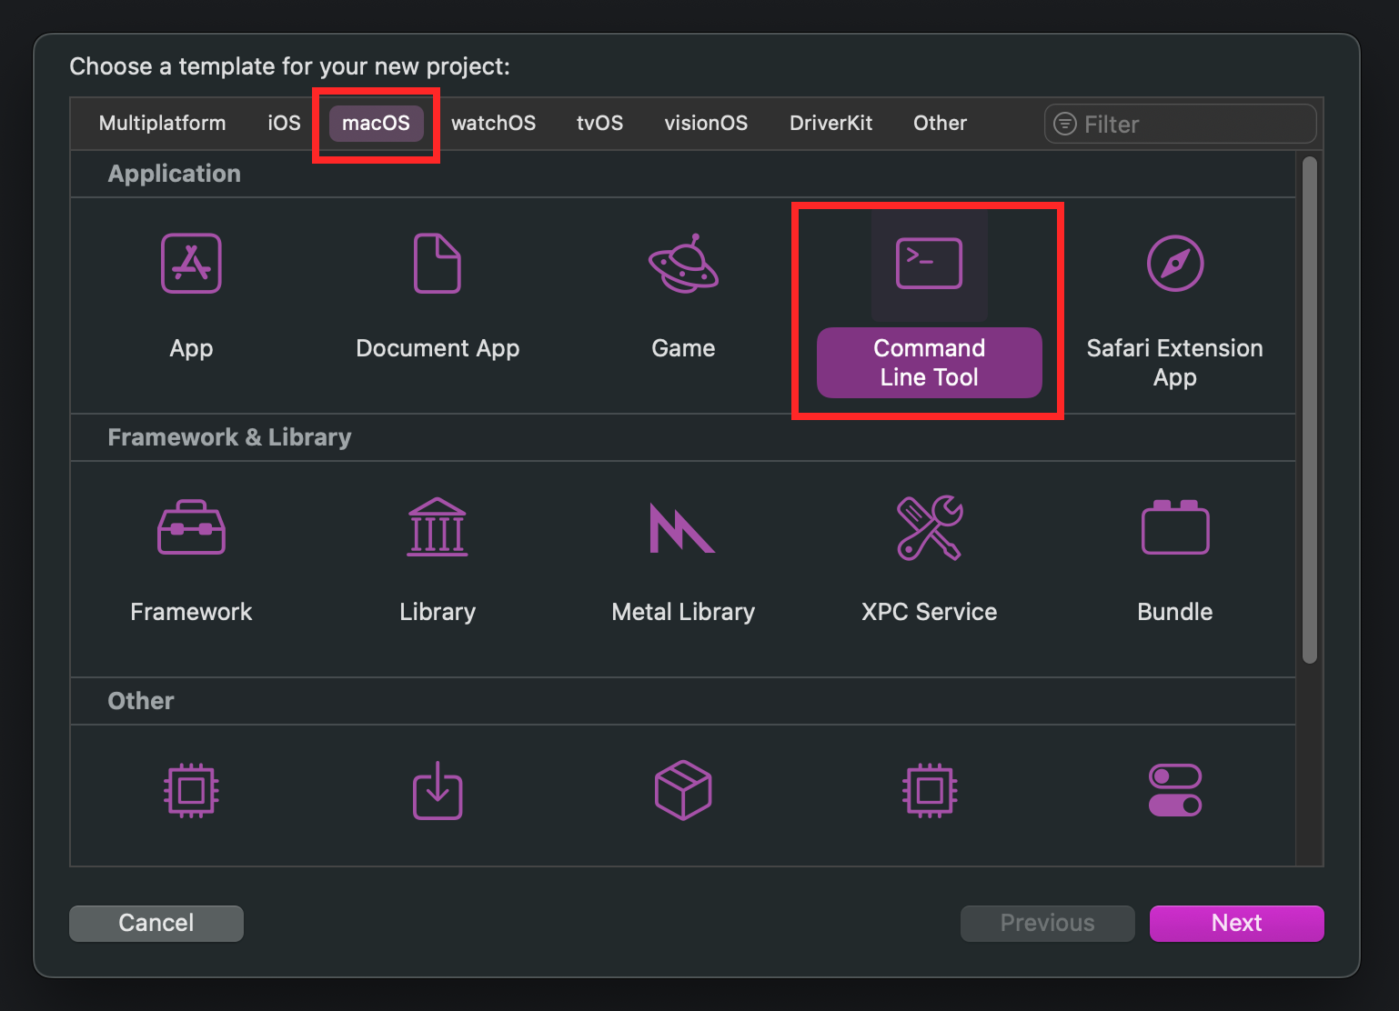Pick the Game template UFO icon
Image resolution: width=1399 pixels, height=1011 pixels.
683,264
